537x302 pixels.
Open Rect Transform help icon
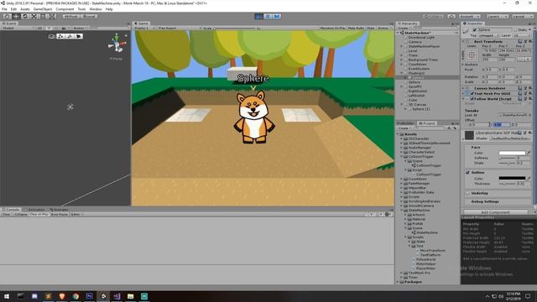pos(520,41)
